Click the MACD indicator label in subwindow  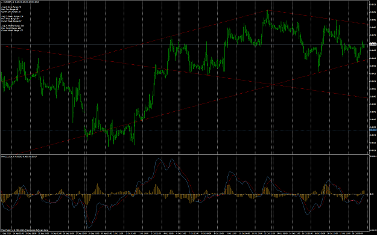(19, 156)
